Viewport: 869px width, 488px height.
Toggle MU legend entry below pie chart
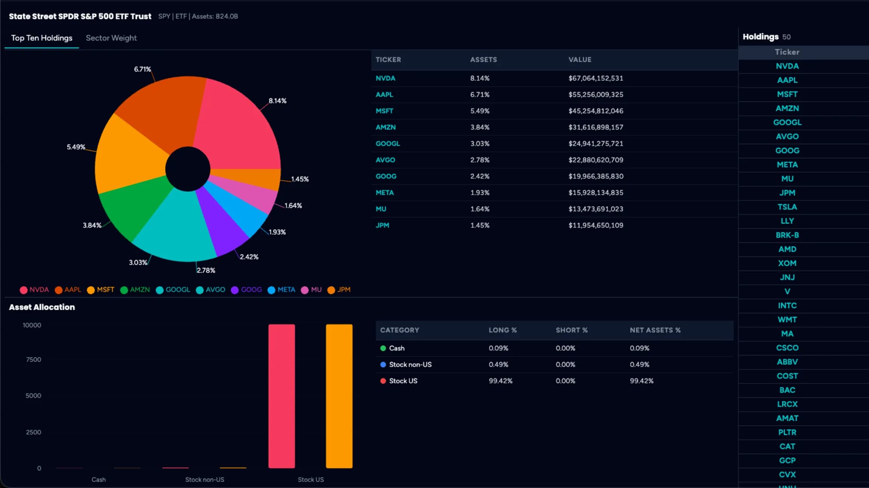tap(312, 290)
